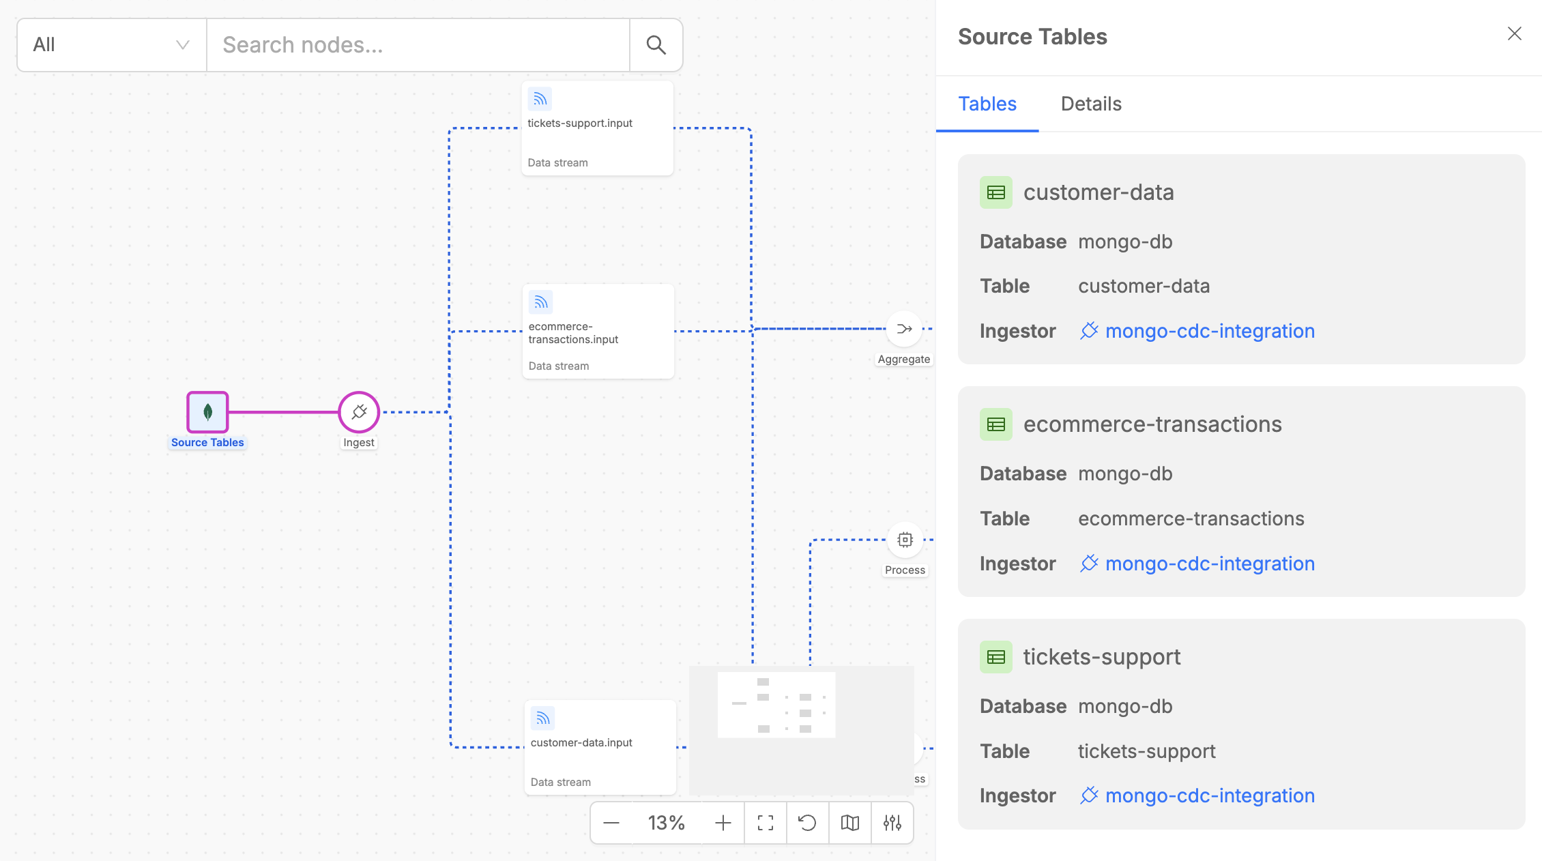Toggle the minimap map icon
Image resolution: width=1542 pixels, height=861 pixels.
tap(850, 823)
